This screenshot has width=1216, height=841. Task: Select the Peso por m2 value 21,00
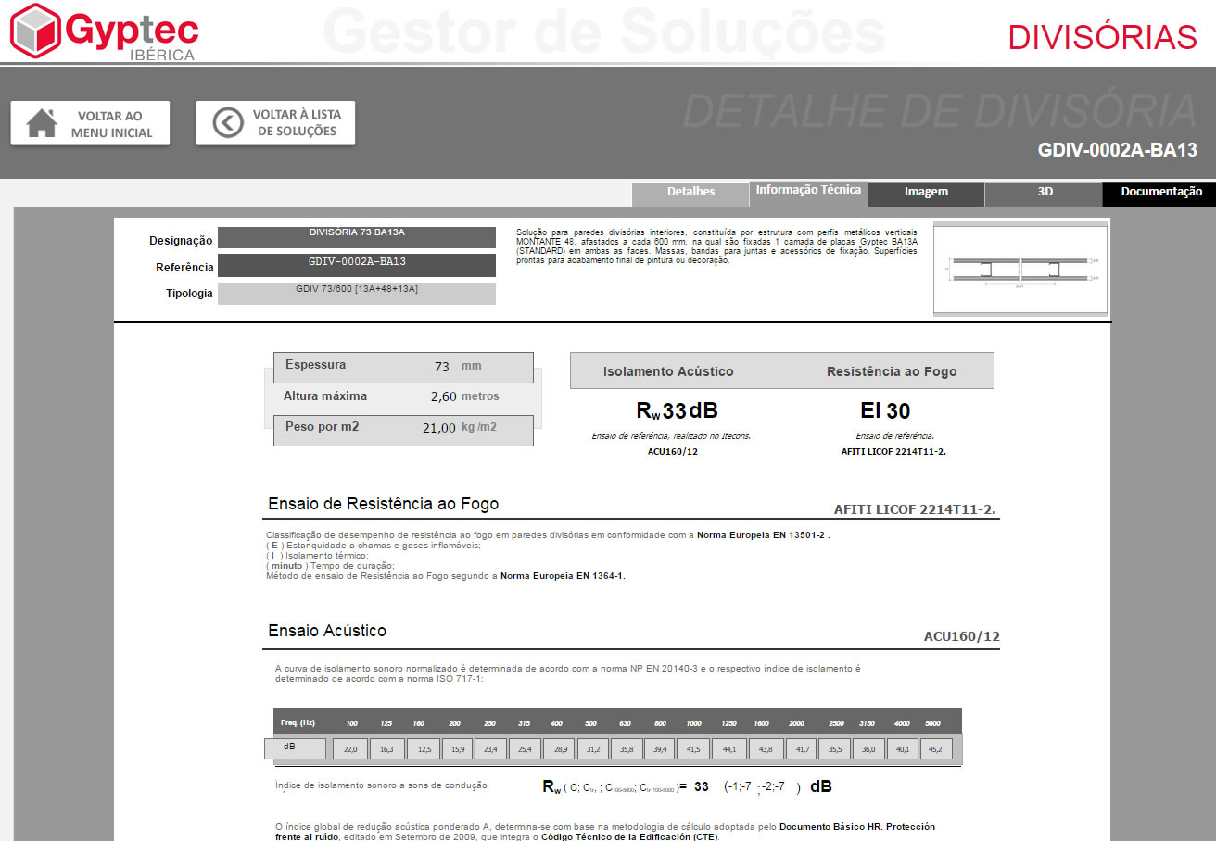tap(438, 428)
